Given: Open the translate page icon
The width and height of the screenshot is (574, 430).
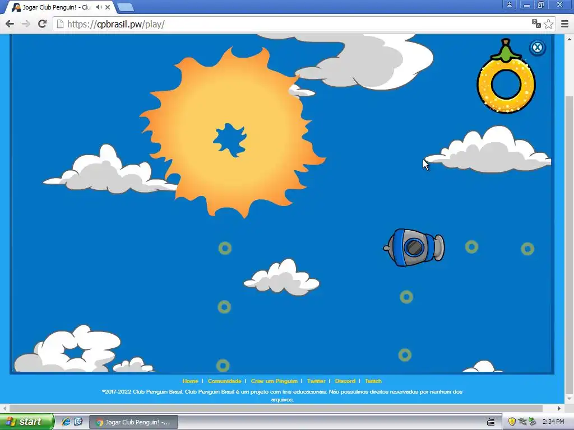Looking at the screenshot, I should coord(536,24).
